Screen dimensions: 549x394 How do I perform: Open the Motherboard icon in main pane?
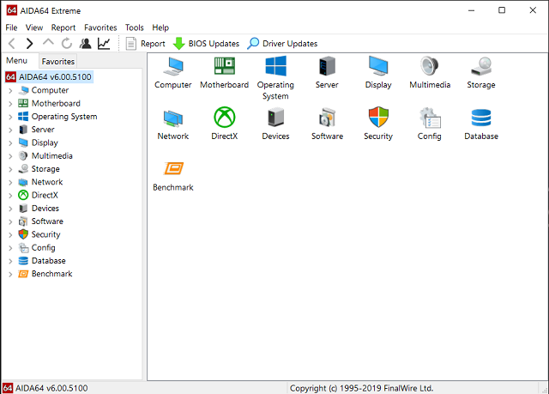(225, 66)
